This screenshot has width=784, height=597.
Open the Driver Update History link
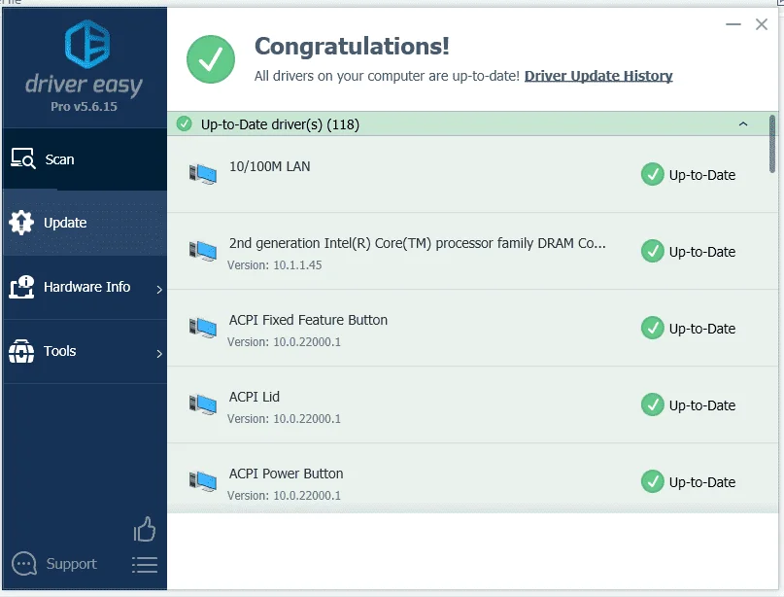[x=598, y=76]
